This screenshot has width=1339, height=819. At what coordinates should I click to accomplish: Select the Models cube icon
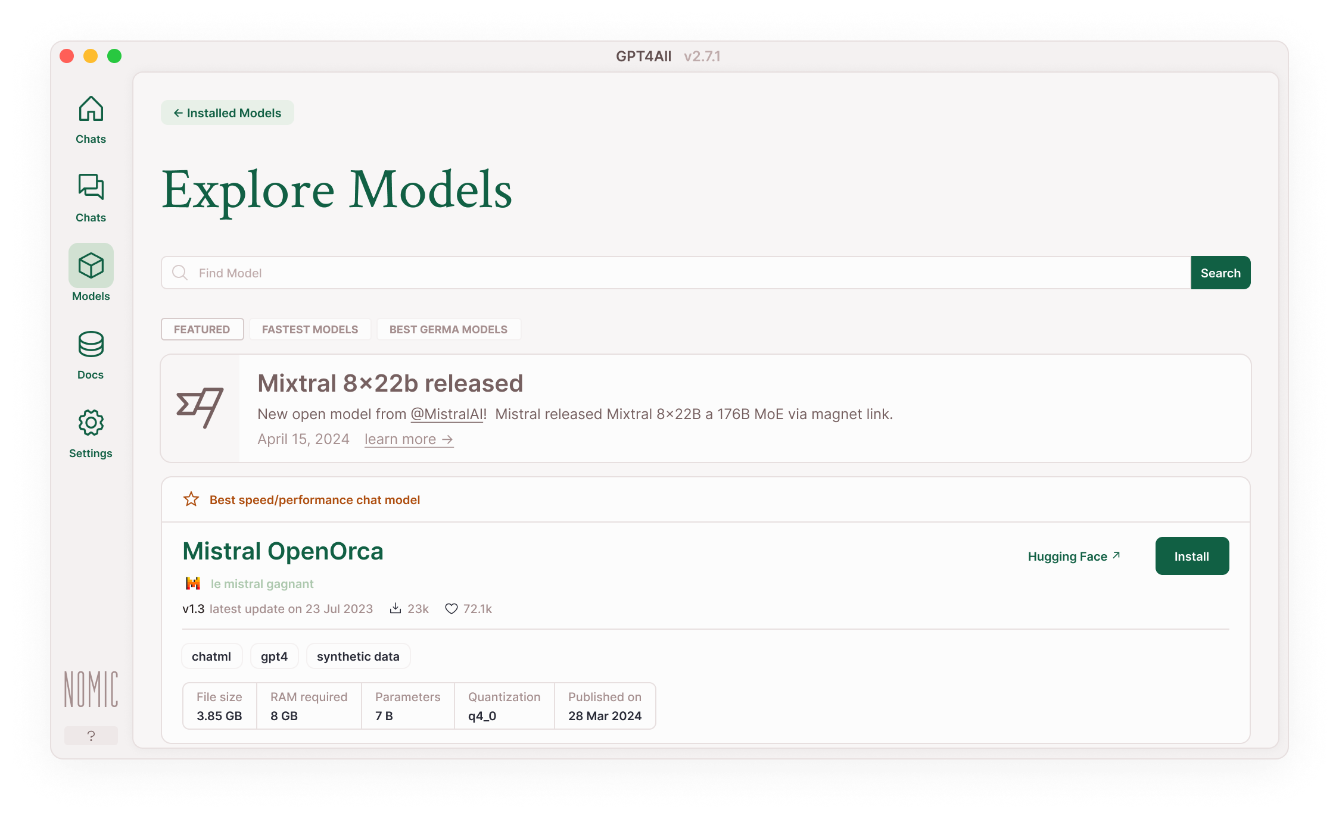coord(91,265)
